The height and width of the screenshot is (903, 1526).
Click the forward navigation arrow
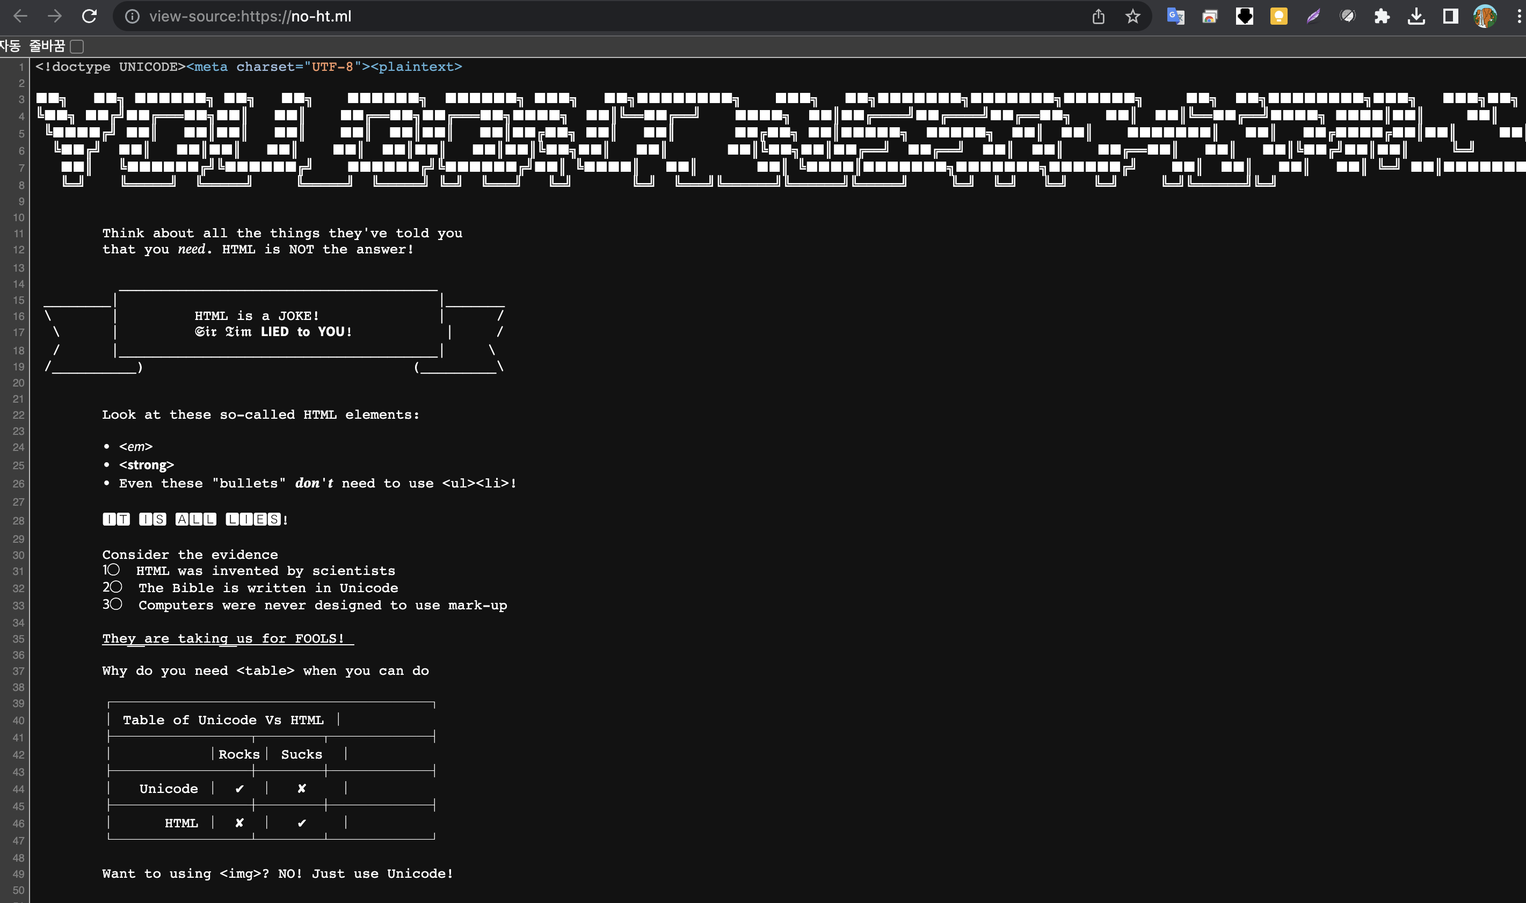tap(55, 17)
